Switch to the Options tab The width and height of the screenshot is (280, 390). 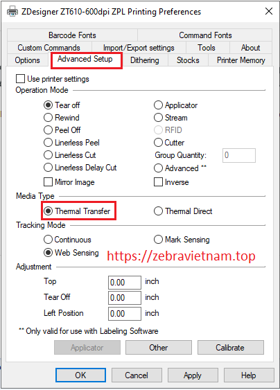28,60
